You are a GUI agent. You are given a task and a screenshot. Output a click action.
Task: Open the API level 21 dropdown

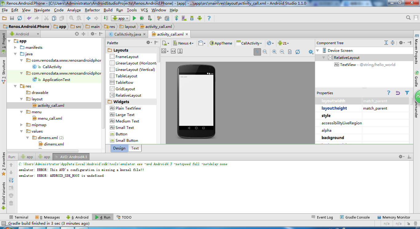283,43
